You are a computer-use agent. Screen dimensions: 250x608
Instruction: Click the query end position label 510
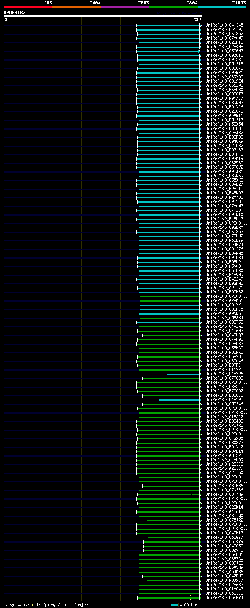(197, 20)
